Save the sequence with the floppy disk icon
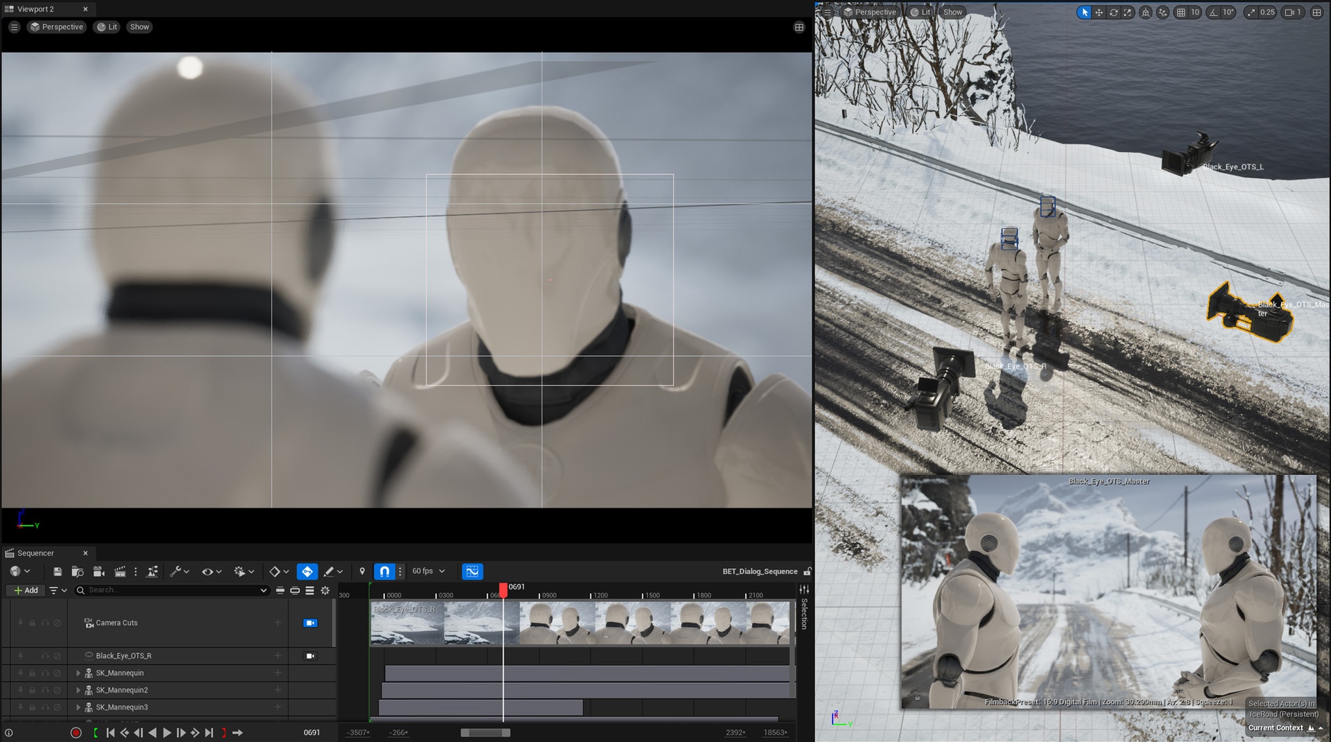This screenshot has width=1331, height=742. click(58, 571)
